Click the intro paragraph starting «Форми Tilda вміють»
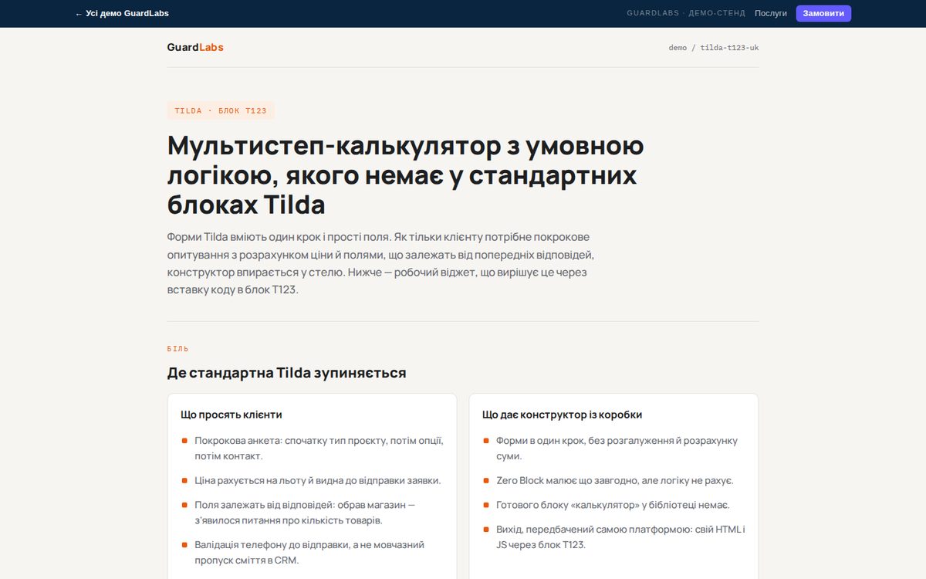This screenshot has height=579, width=926. [x=382, y=263]
